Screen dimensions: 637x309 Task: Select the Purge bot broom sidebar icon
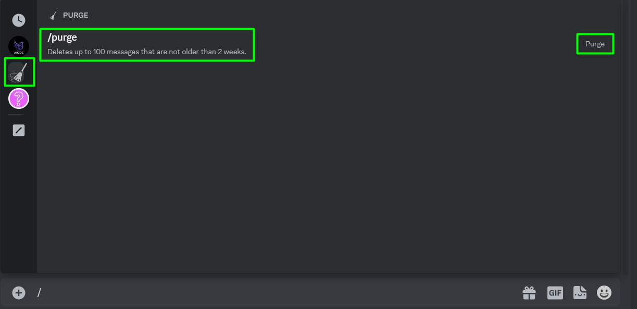pyautogui.click(x=19, y=72)
